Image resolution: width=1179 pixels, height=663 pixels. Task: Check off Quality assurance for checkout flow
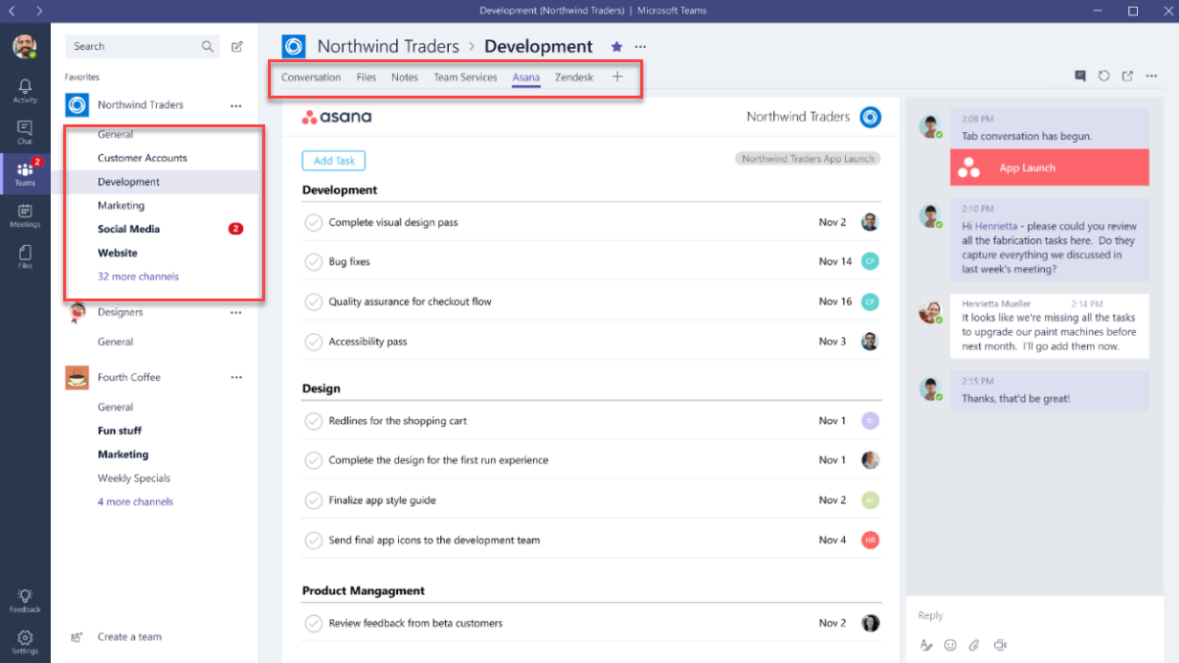click(313, 301)
